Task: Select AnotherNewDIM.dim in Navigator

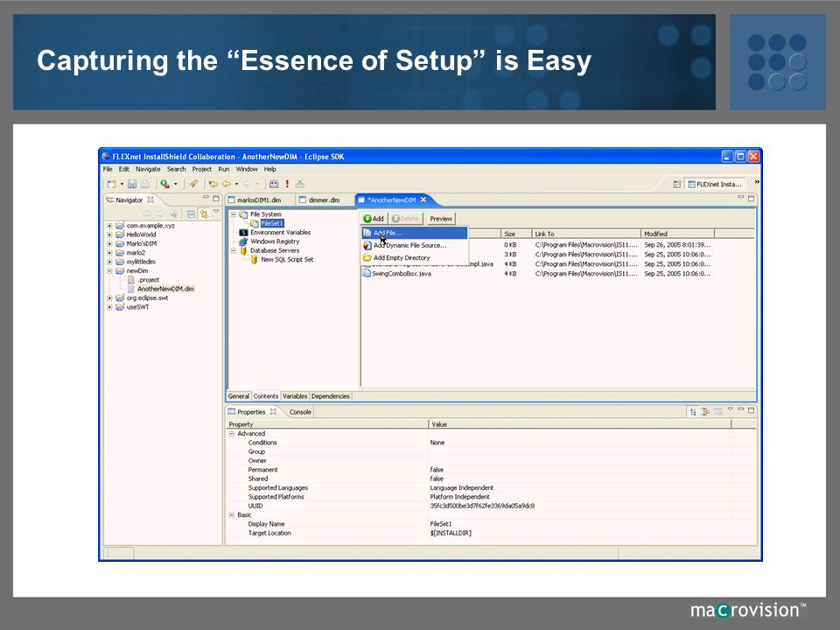Action: [x=161, y=289]
